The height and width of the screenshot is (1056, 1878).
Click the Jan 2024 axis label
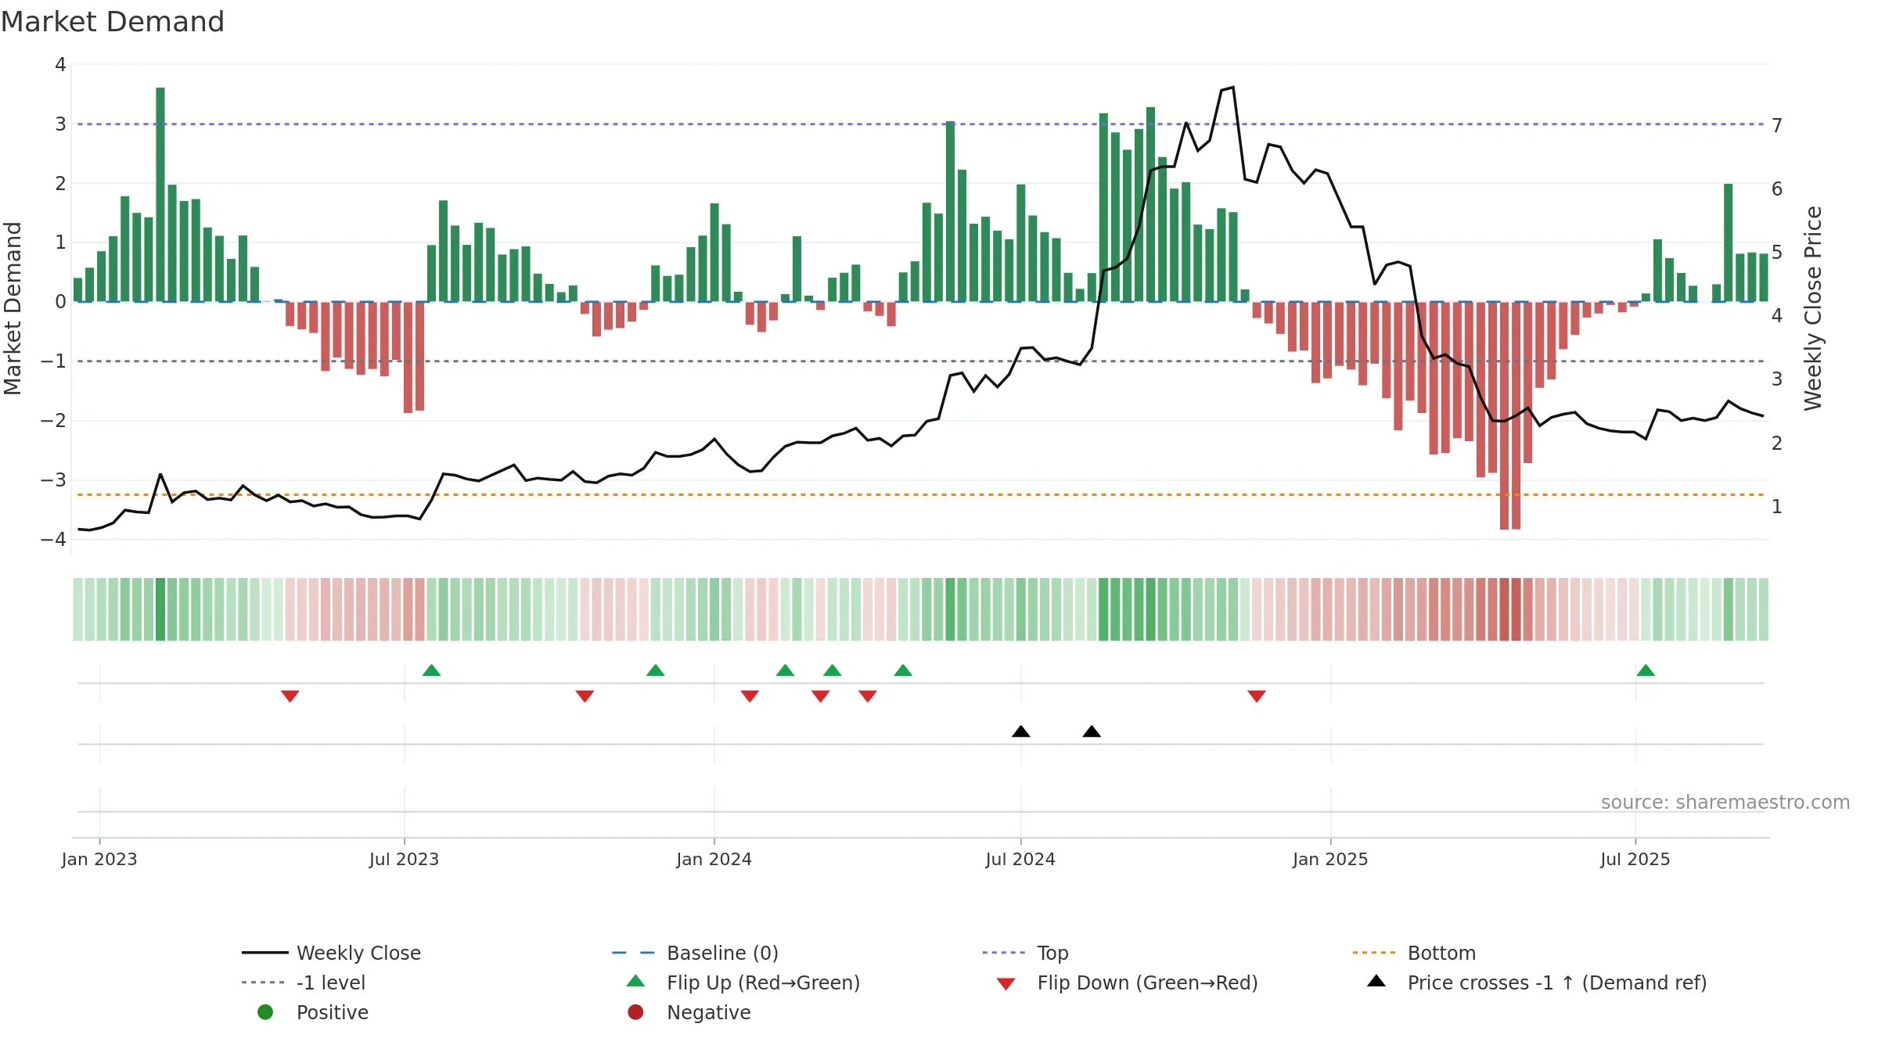[x=714, y=860]
